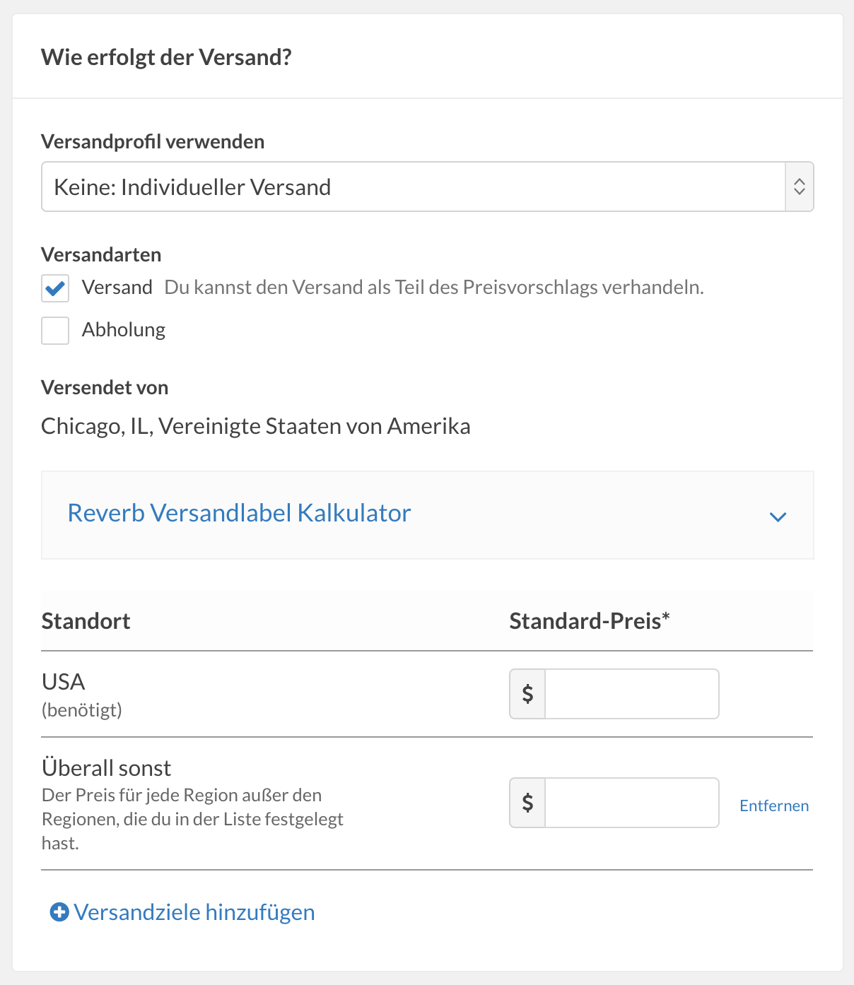Click the Versandprofil verwenden label
The width and height of the screenshot is (854, 985).
(153, 141)
